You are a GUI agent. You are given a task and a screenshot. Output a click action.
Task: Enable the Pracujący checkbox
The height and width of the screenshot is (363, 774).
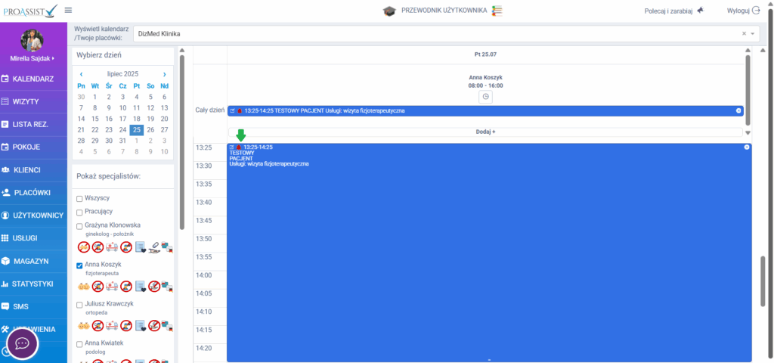coord(79,212)
